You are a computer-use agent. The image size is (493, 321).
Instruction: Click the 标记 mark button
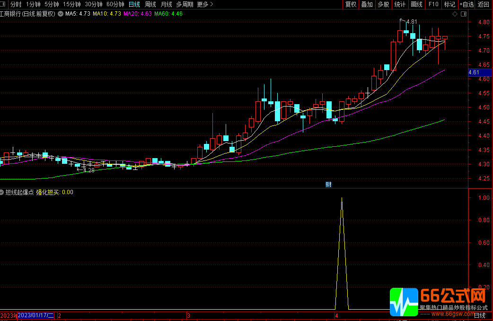449,4
